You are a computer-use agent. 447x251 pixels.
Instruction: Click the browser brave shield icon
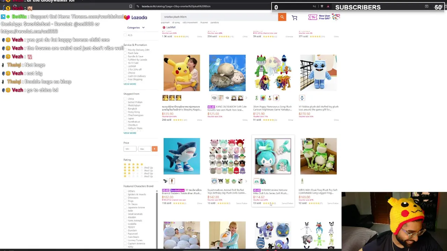[x=322, y=6]
